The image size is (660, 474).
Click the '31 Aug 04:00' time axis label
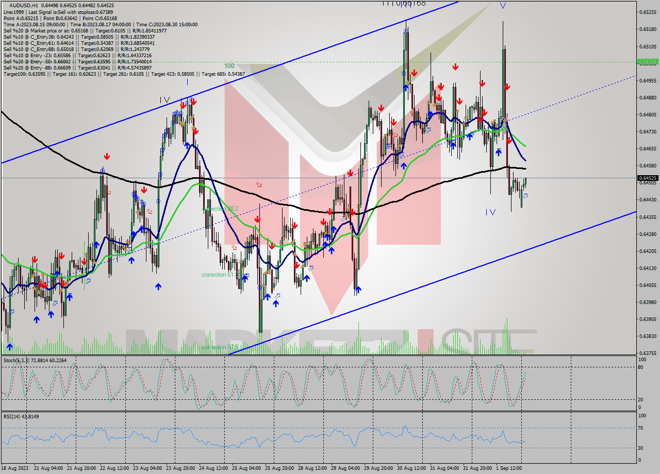coord(445,468)
